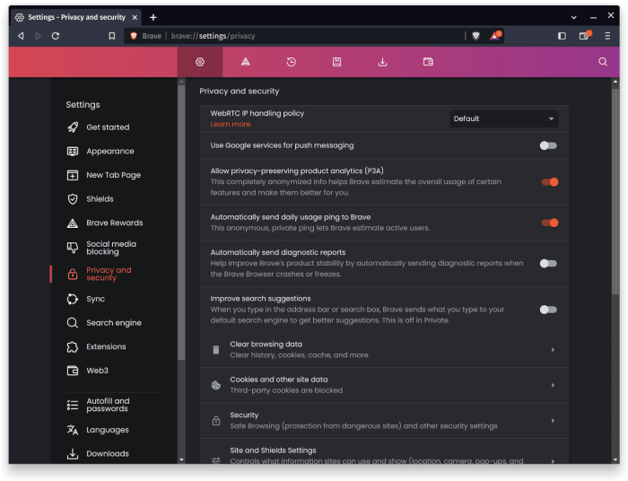Open Bookmarks tab in pink header
Image resolution: width=628 pixels, height=481 pixels.
[336, 62]
